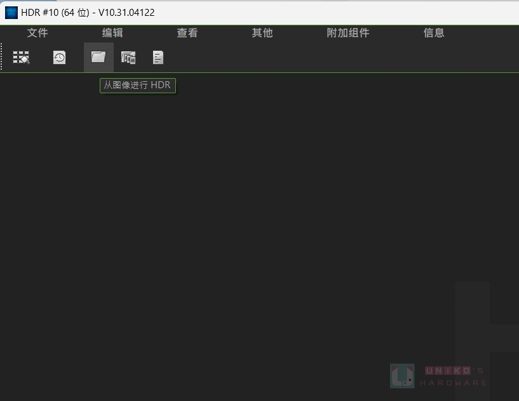Click the image browser grid icon

(22, 58)
